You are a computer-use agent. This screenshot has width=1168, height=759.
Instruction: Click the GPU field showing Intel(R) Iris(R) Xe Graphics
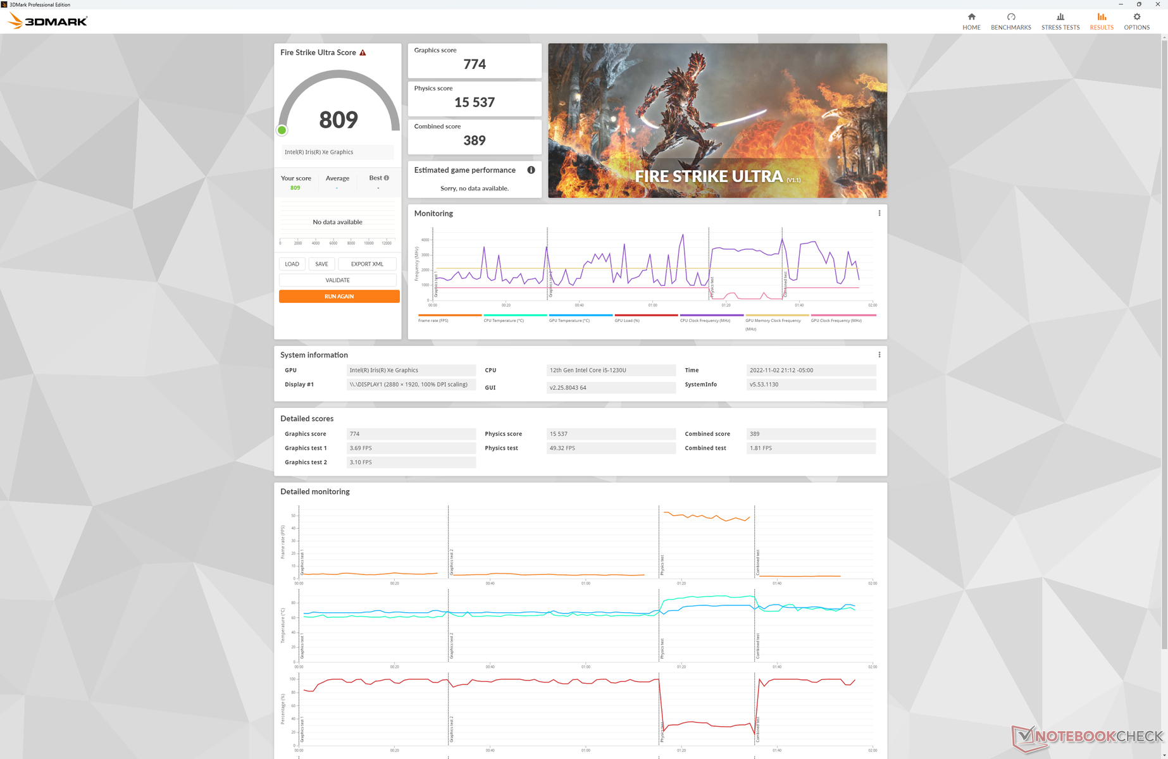411,370
